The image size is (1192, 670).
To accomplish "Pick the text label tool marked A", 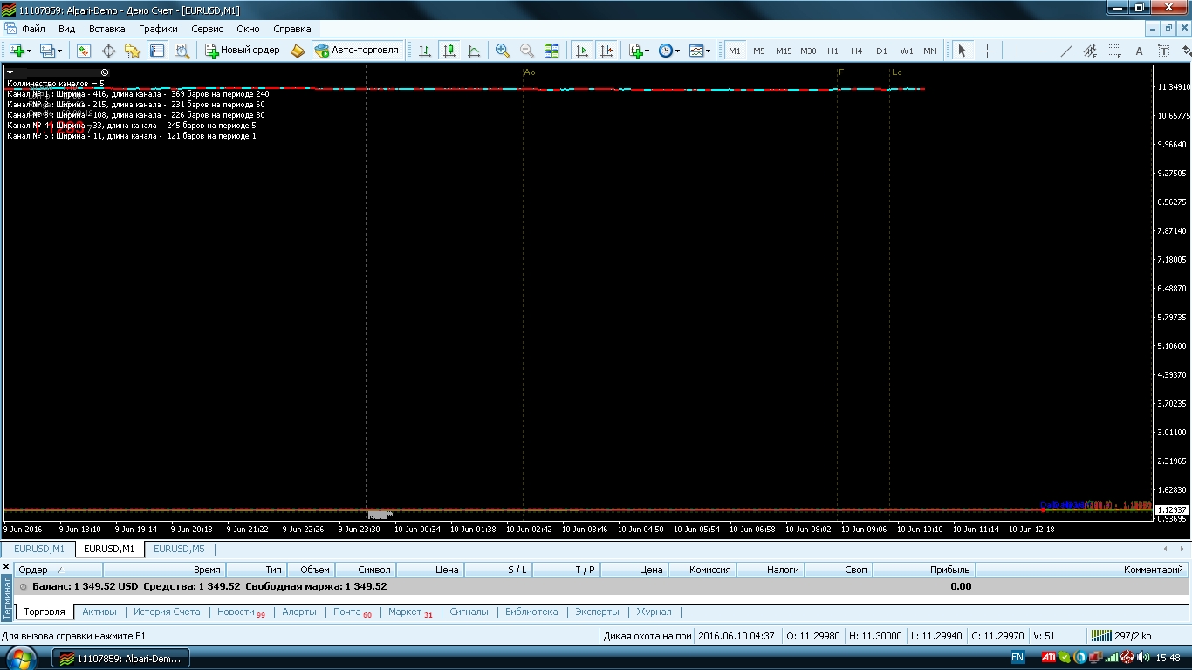I will pyautogui.click(x=1139, y=51).
